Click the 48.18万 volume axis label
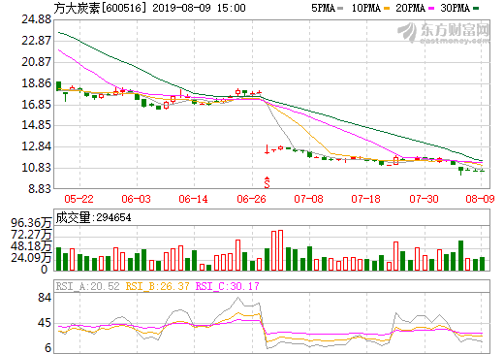Screen dimensions: 504x354 tap(31, 246)
